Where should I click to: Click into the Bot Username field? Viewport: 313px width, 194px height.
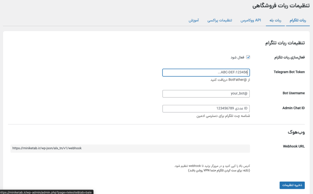pyautogui.click(x=206, y=94)
